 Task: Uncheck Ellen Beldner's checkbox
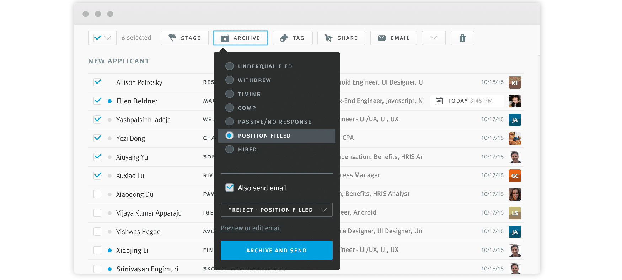click(x=97, y=101)
